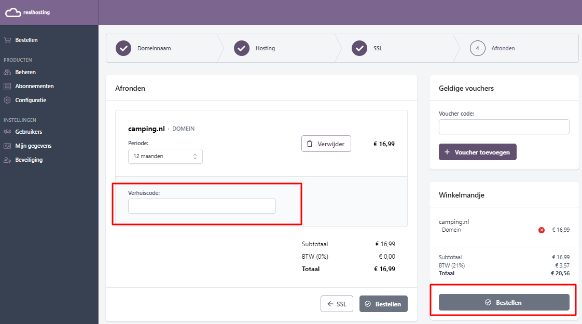This screenshot has width=582, height=324.
Task: Return to the SSL step label
Action: tap(378, 48)
